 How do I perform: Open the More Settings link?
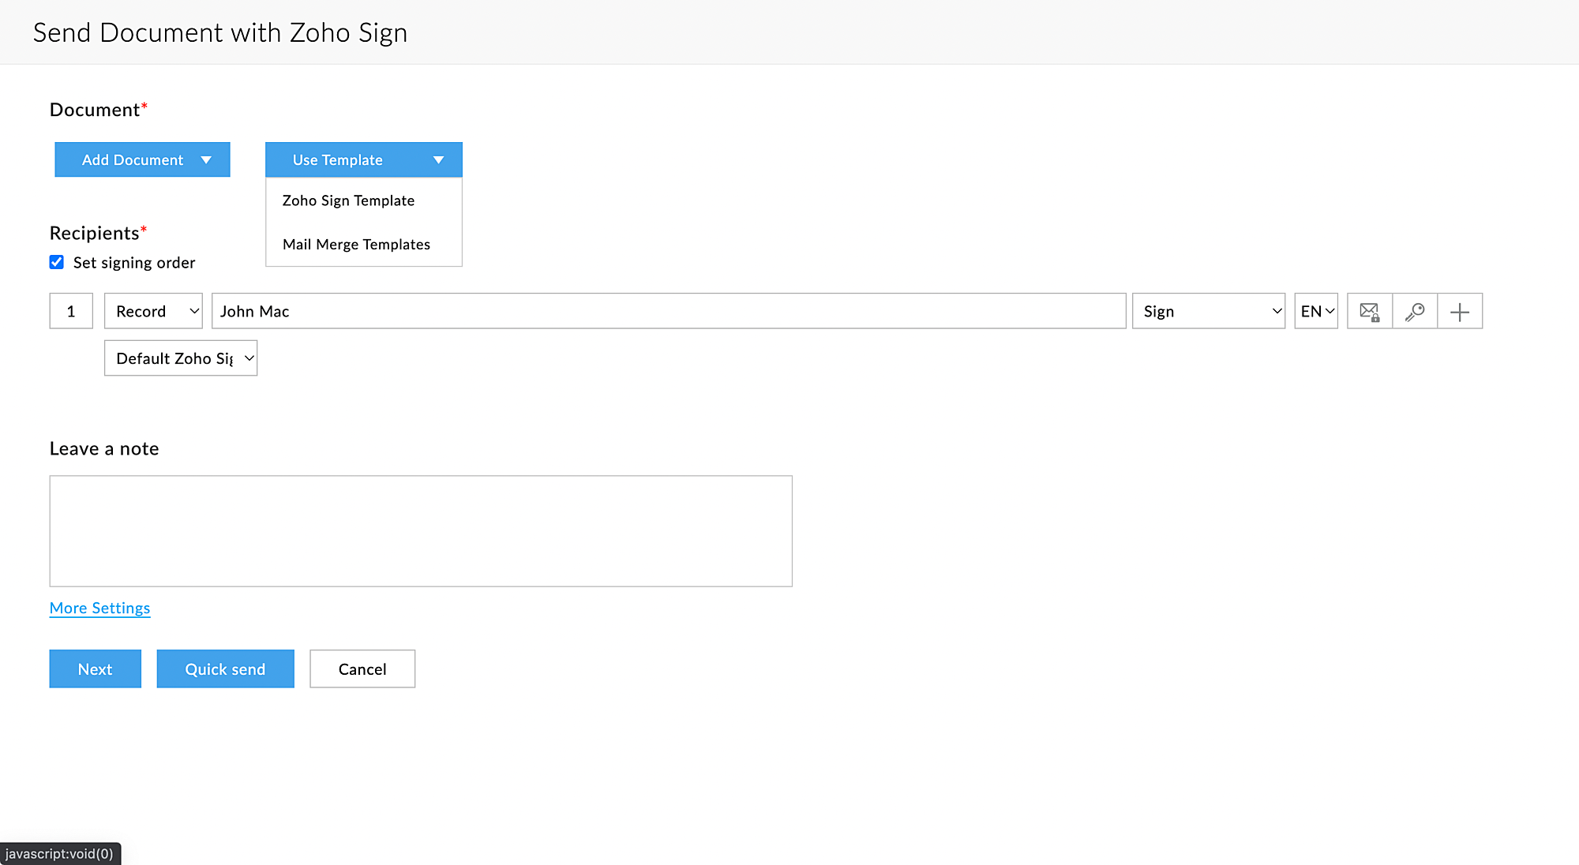[99, 608]
